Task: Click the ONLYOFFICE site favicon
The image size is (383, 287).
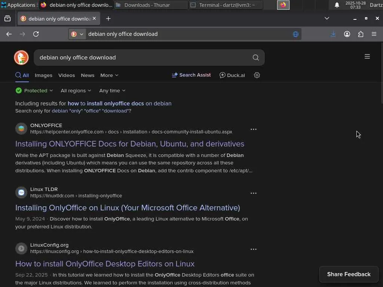Action: 21,129
